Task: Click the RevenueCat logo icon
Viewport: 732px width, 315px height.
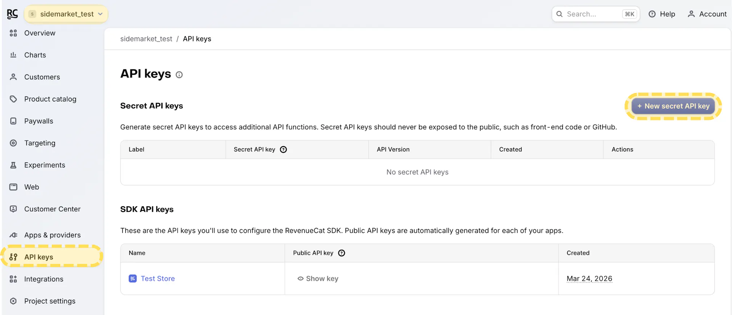Action: click(12, 14)
